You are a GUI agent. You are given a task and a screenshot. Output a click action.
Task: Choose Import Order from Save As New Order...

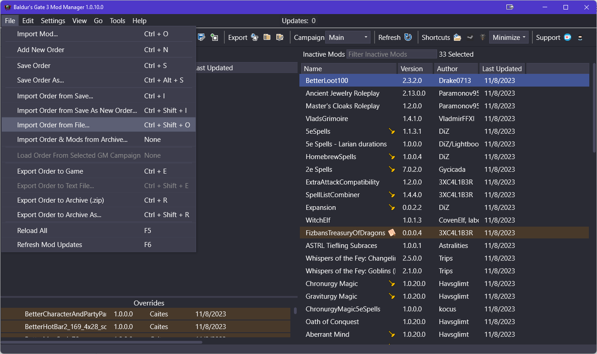pyautogui.click(x=99, y=111)
